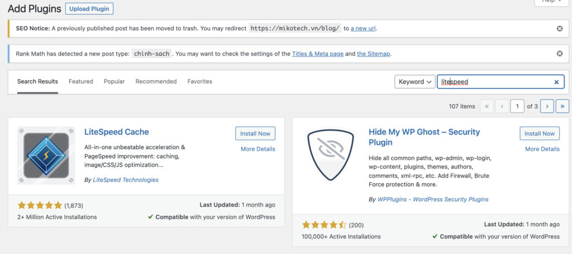Switch to the Popular tab
572x254 pixels.
(114, 82)
